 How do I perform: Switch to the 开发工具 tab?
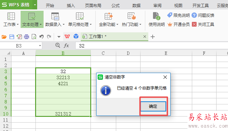coord(201,5)
